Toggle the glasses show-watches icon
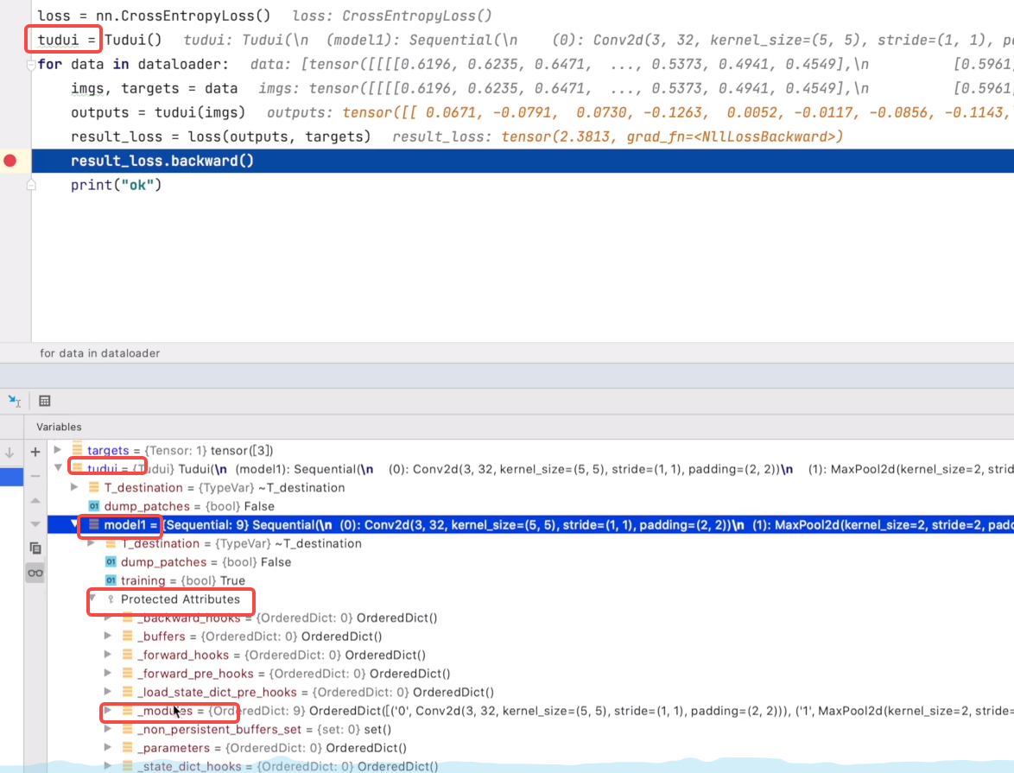The height and width of the screenshot is (773, 1014). [35, 573]
